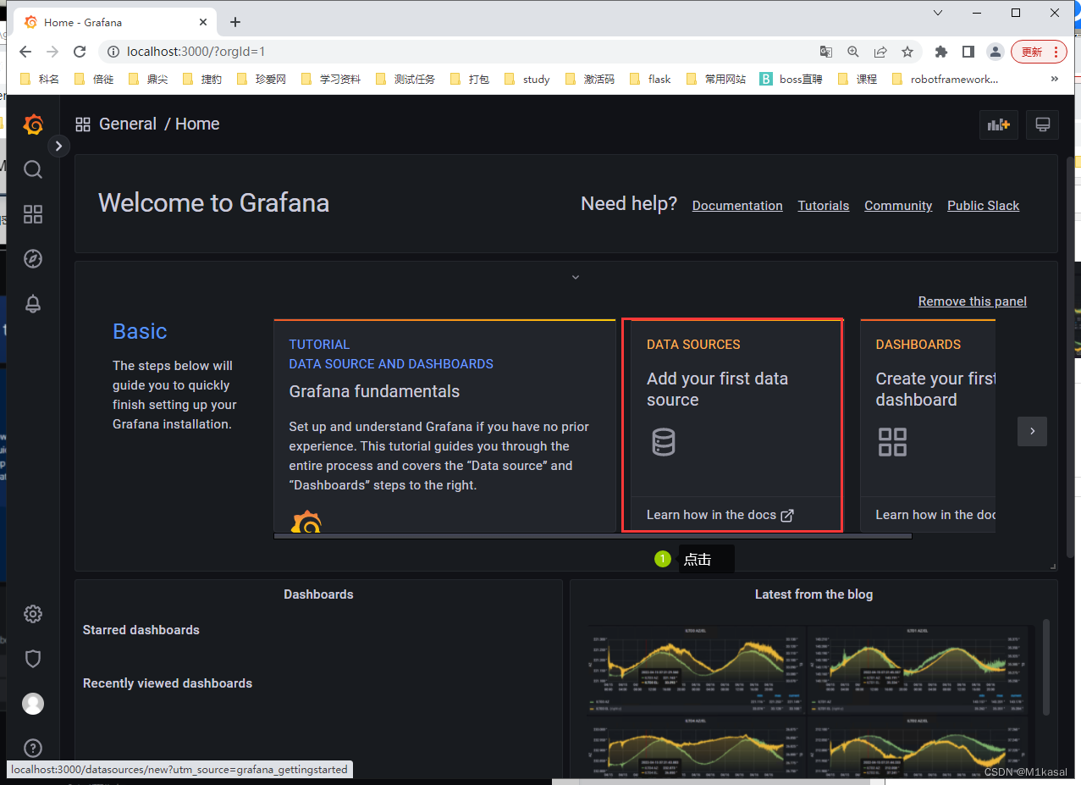This screenshot has width=1081, height=785.
Task: Show next setup cards with right arrow
Action: [x=1032, y=431]
